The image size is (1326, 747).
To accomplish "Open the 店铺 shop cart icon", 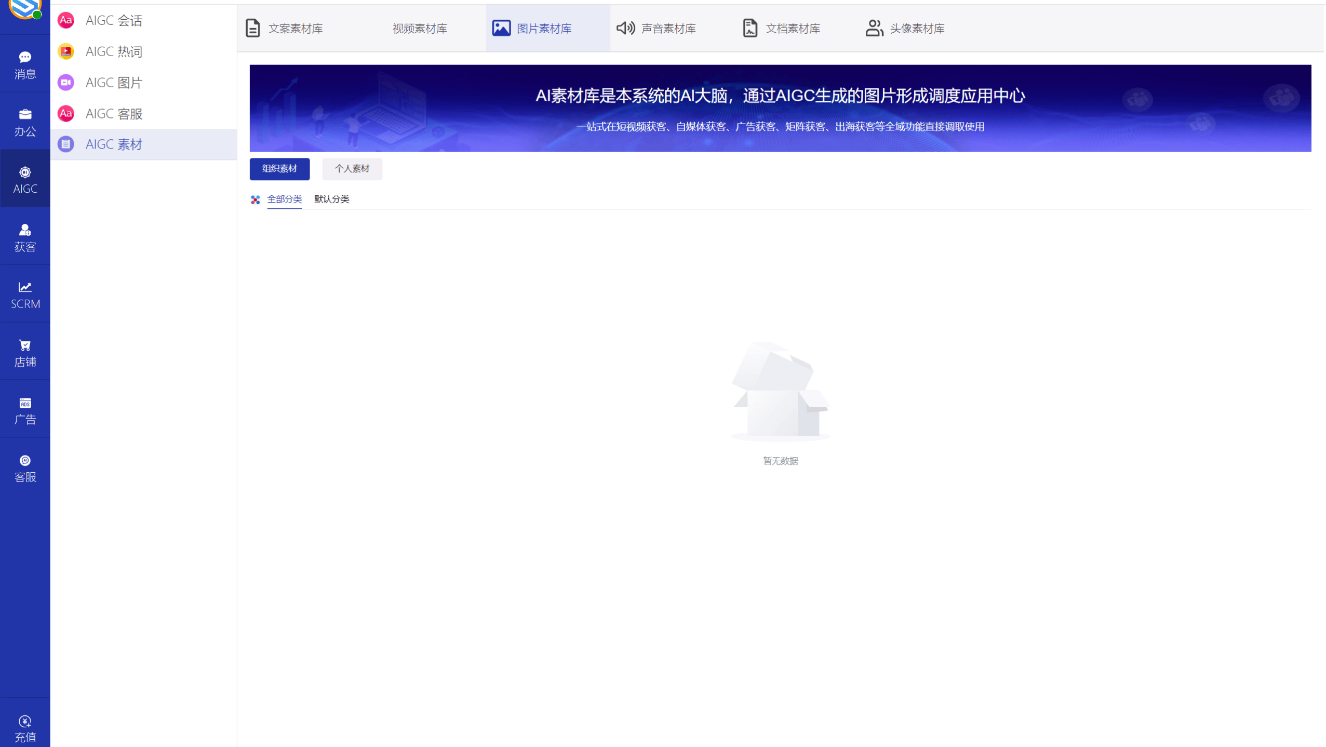I will (24, 351).
